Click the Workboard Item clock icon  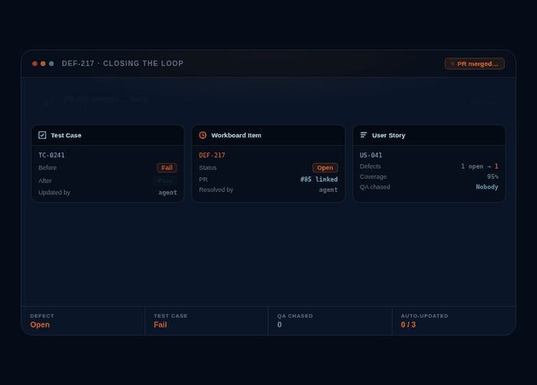coord(203,135)
